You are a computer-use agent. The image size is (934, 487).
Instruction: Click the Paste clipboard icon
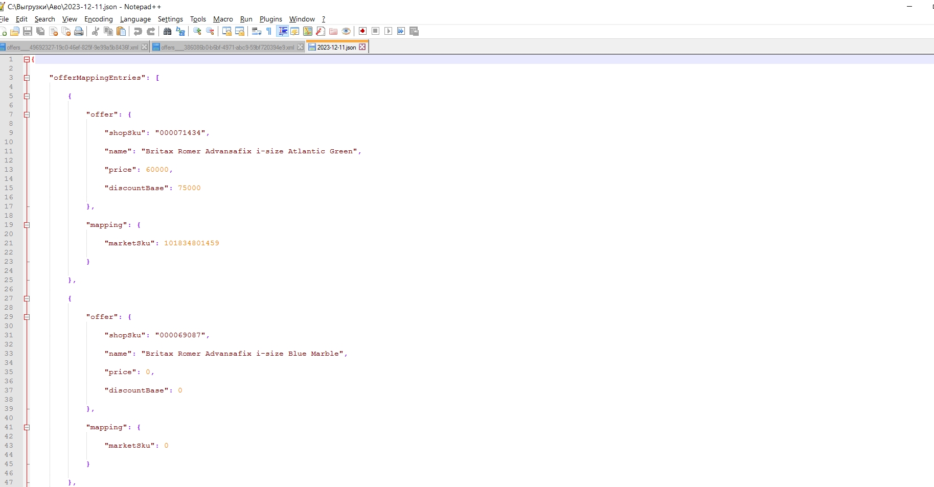(121, 31)
